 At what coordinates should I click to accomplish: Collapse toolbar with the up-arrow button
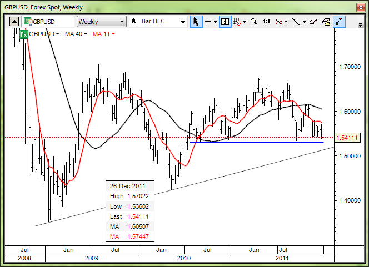point(14,22)
